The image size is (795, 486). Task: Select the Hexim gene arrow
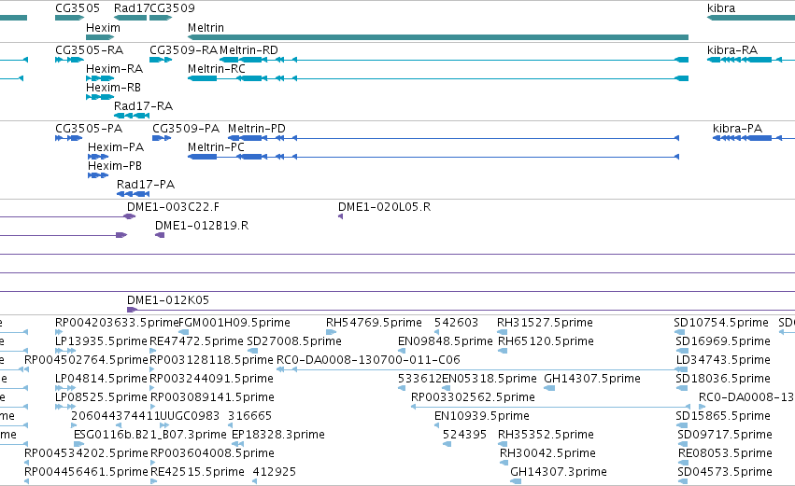[100, 37]
